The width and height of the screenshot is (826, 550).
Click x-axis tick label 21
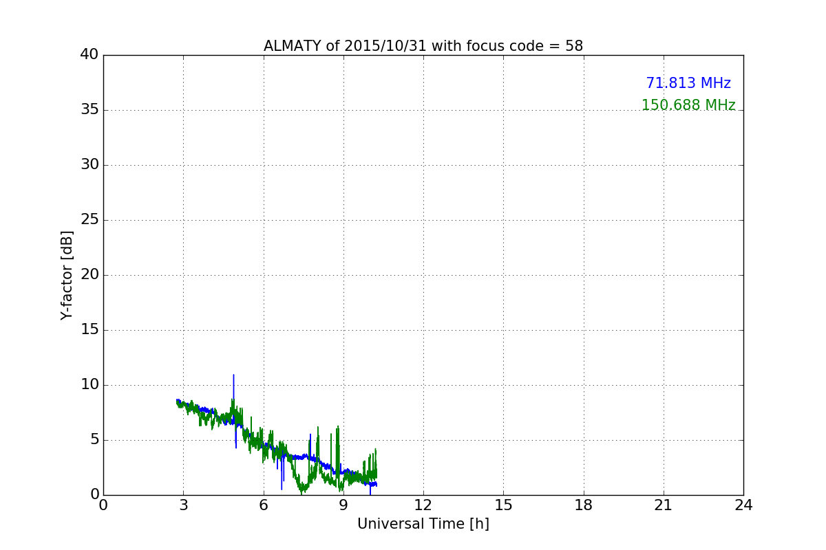tap(664, 505)
